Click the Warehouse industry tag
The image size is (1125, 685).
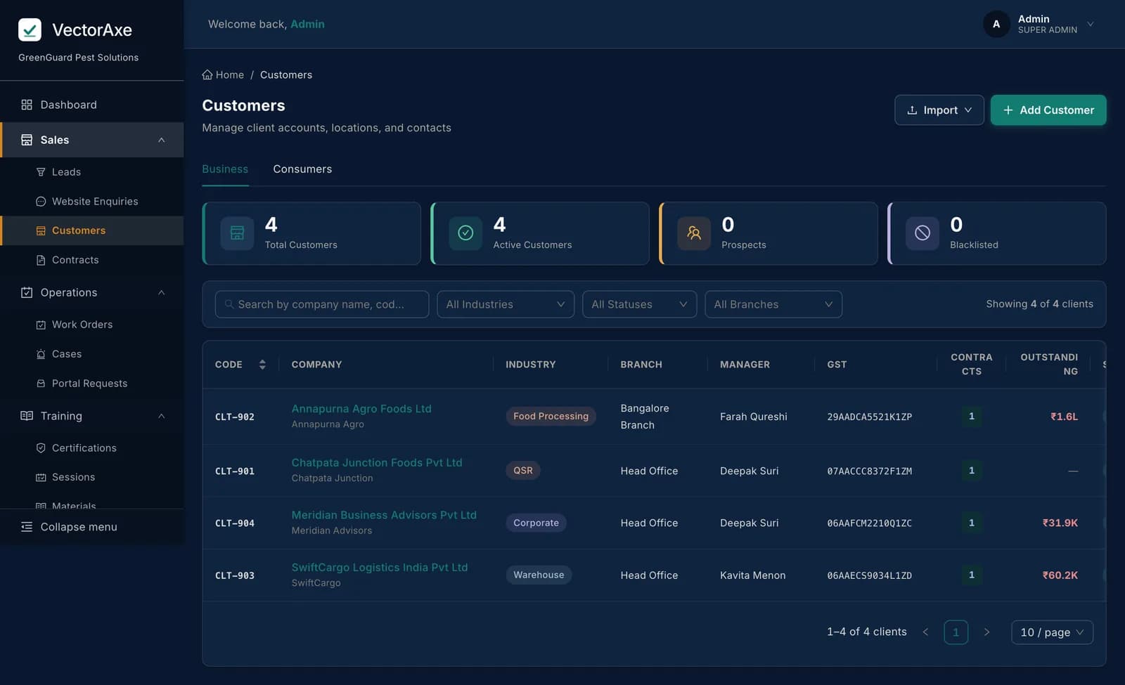[x=539, y=575]
